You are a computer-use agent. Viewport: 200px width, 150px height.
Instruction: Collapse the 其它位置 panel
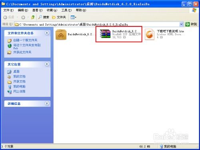(x=47, y=64)
